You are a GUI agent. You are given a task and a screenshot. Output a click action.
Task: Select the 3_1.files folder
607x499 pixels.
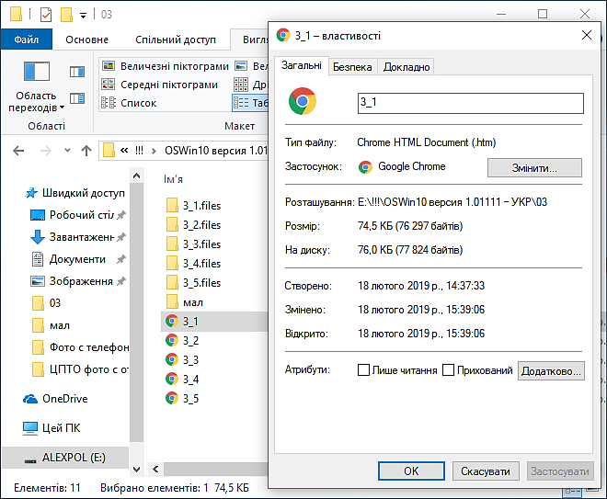(193, 206)
